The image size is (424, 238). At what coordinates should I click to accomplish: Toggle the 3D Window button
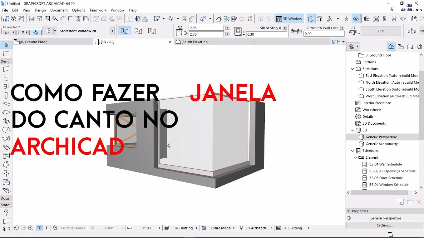(289, 19)
